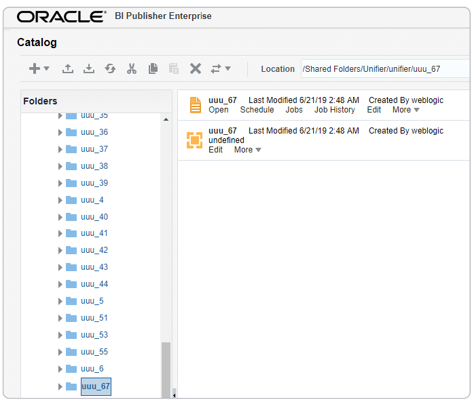The height and width of the screenshot is (402, 474).
Task: Expand the uuu_38 folder
Action: click(60, 166)
